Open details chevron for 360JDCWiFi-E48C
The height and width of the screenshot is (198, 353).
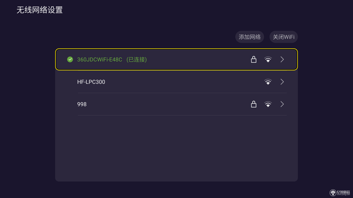[282, 59]
